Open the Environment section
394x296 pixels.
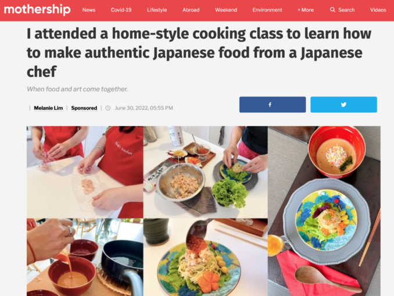267,10
